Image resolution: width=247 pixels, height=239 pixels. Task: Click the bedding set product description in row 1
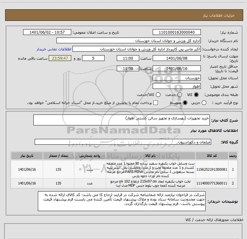150,169
